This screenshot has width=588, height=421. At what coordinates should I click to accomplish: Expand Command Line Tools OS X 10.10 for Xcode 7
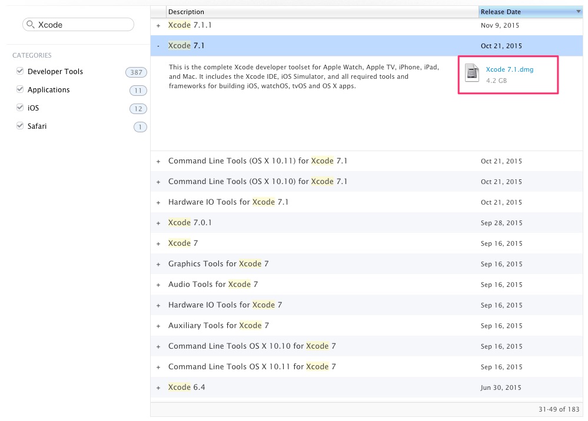pos(158,347)
